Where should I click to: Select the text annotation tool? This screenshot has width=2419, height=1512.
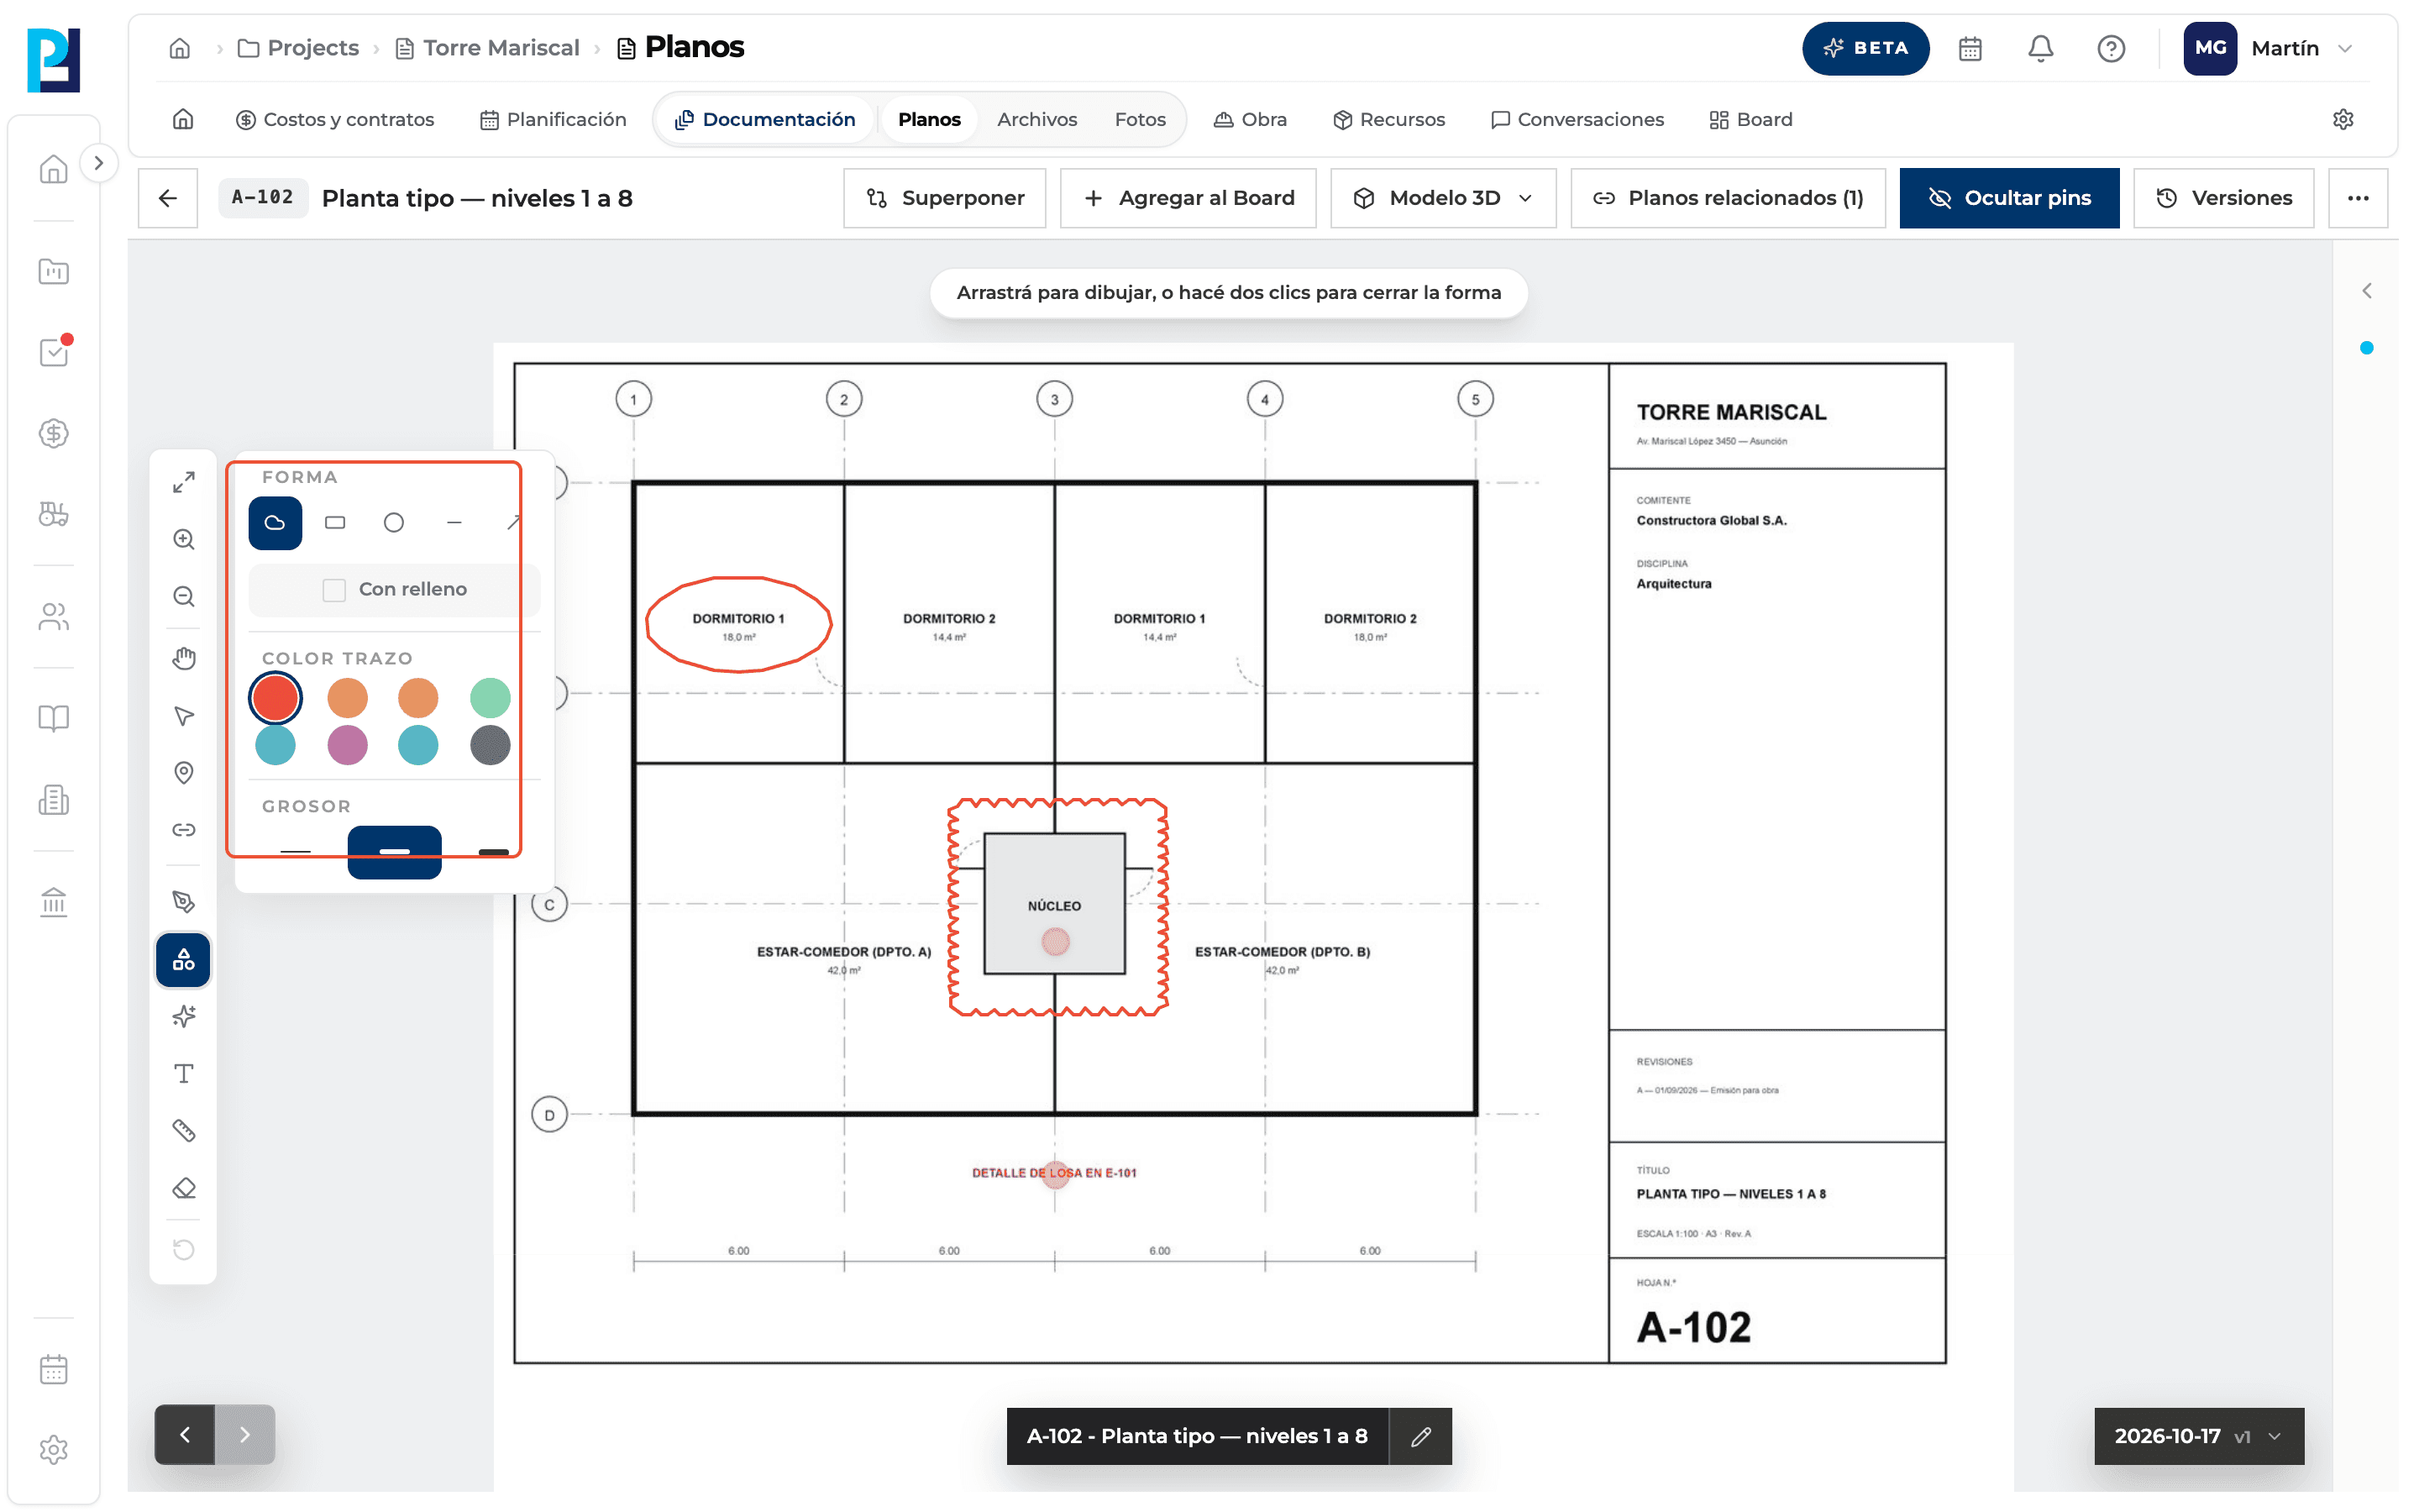click(184, 1074)
